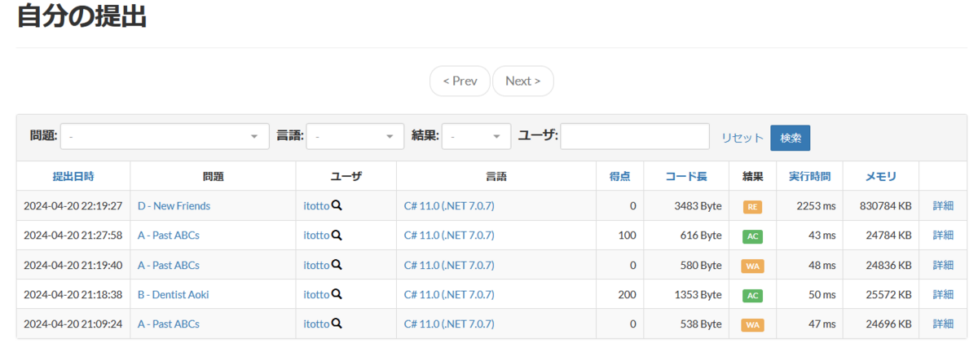Sort by 実行時間 column header
Viewport: 978px width, 348px height.
[x=810, y=176]
